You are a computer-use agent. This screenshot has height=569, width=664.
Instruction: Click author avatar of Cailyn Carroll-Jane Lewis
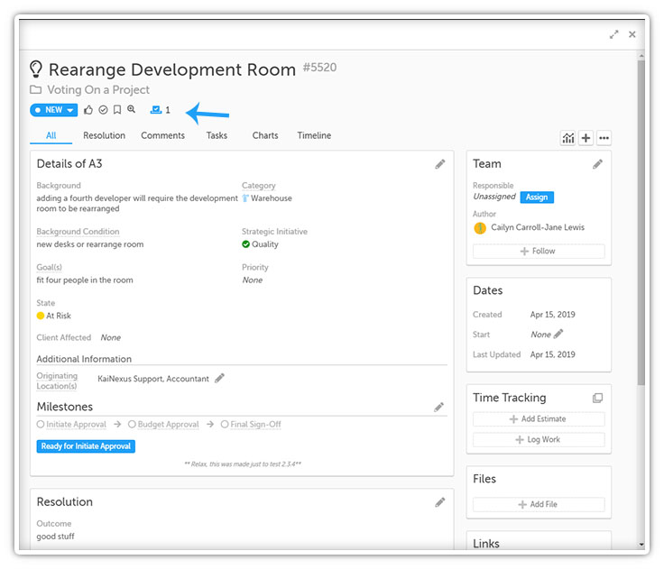click(480, 228)
